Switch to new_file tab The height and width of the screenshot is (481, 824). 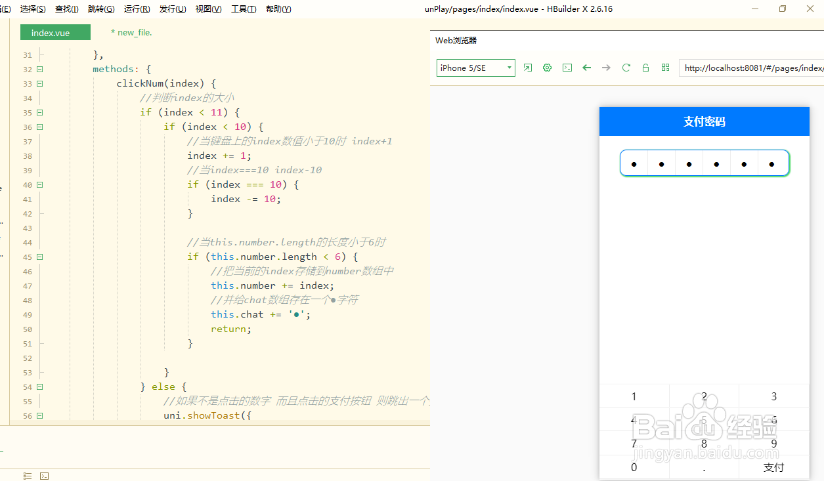(x=131, y=32)
